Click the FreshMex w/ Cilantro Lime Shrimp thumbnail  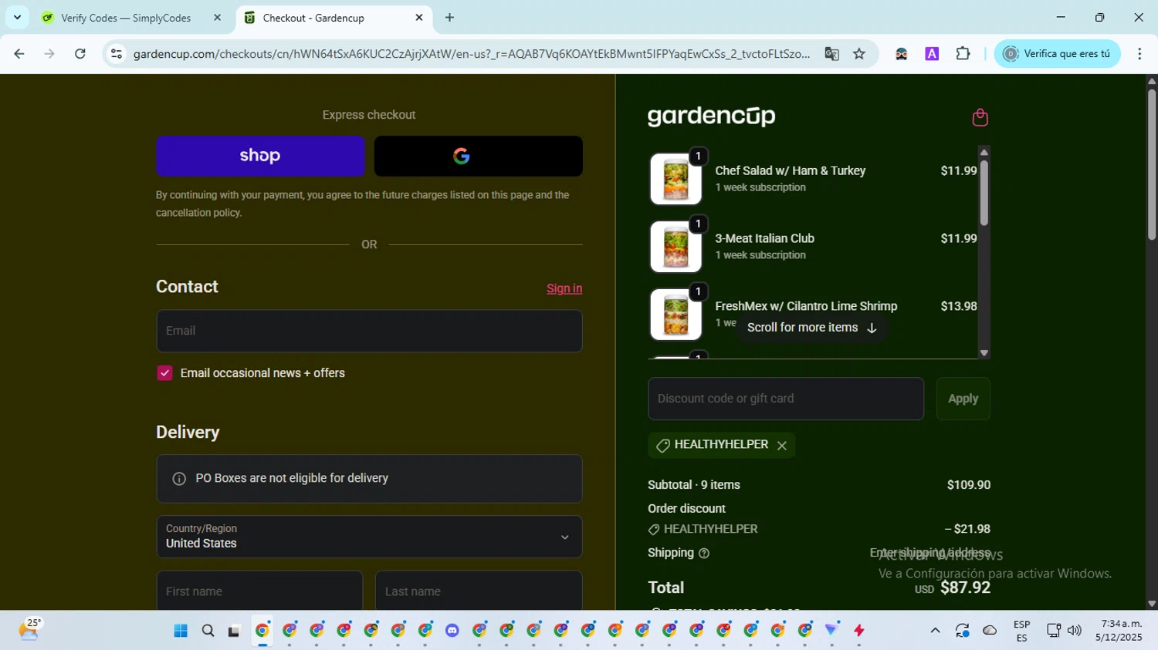[675, 315]
